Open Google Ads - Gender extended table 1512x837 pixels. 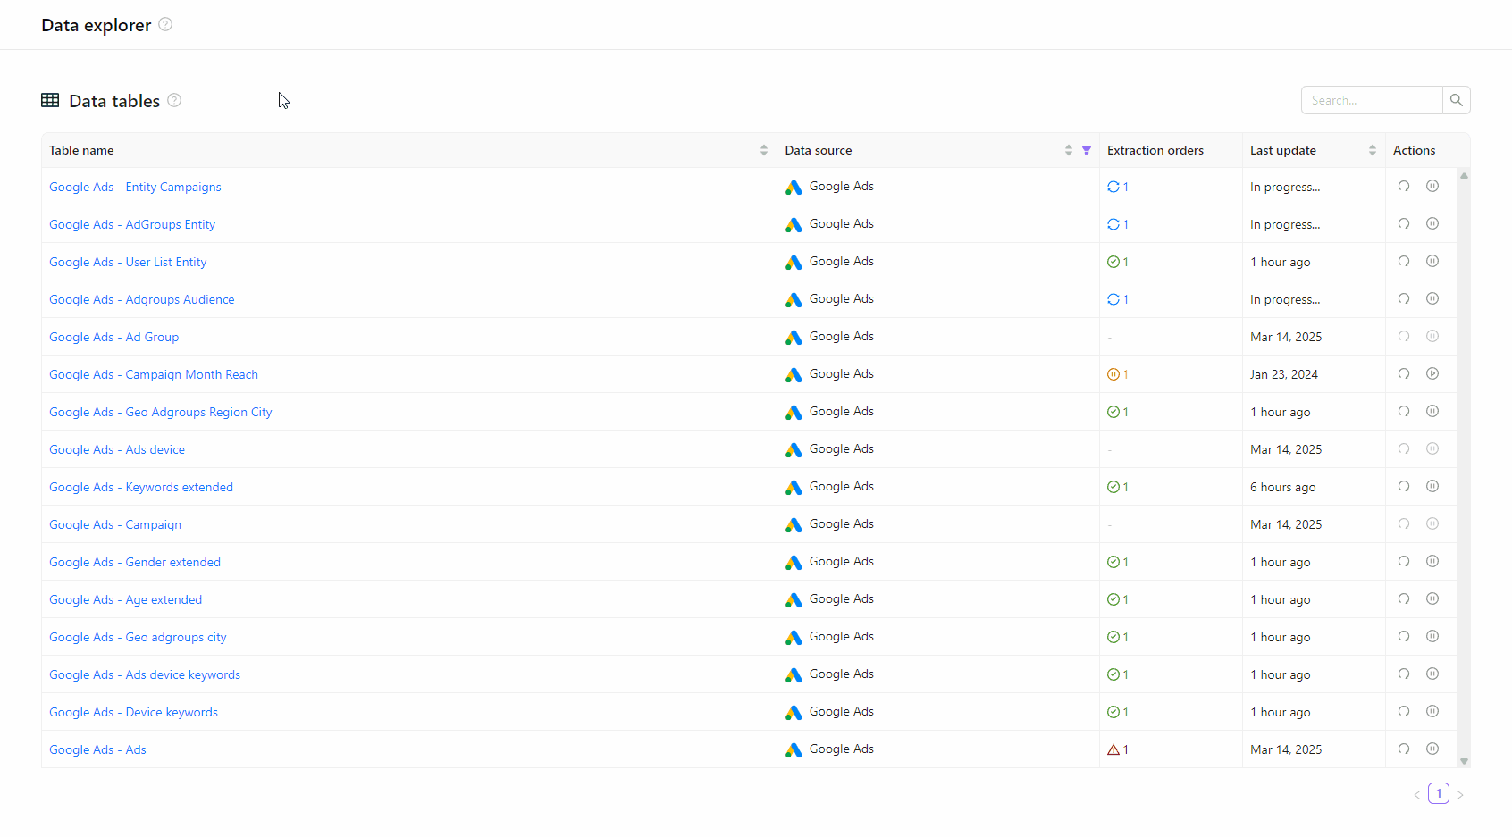point(134,562)
